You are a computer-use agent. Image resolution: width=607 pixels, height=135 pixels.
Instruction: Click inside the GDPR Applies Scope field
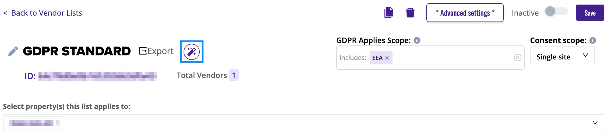click(x=430, y=58)
